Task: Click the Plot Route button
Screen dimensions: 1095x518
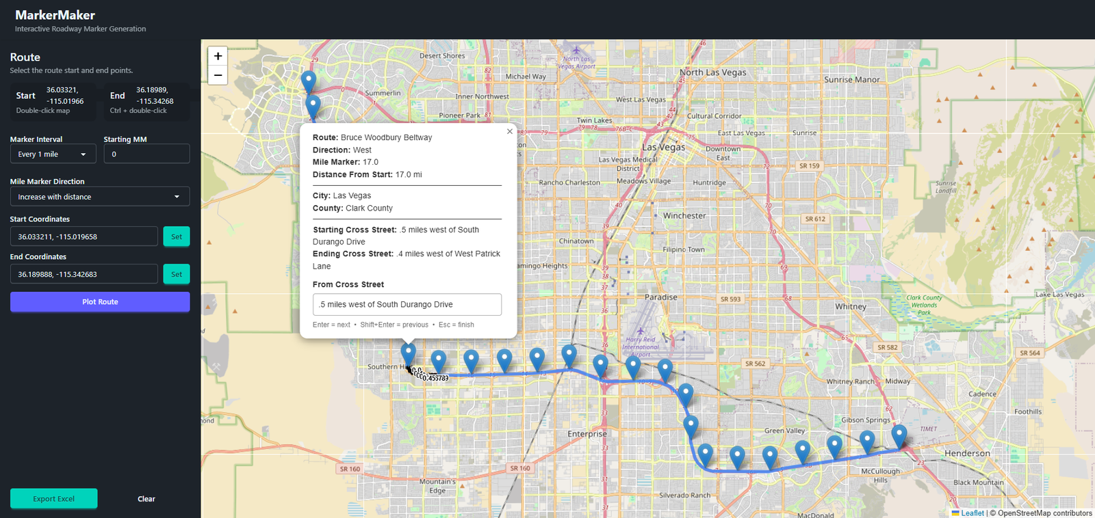Action: coord(100,302)
